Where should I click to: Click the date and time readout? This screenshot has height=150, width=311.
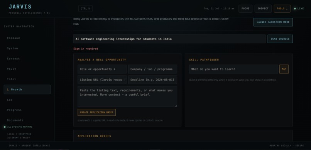219,8
